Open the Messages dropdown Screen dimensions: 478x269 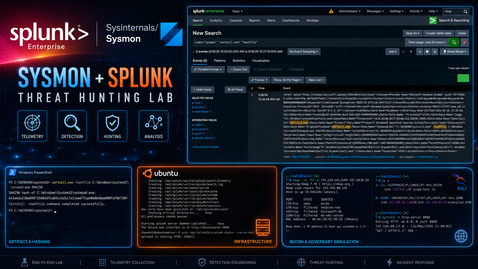point(375,11)
